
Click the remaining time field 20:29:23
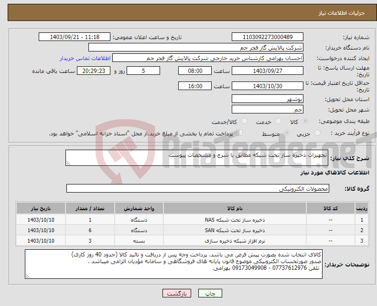94,71
